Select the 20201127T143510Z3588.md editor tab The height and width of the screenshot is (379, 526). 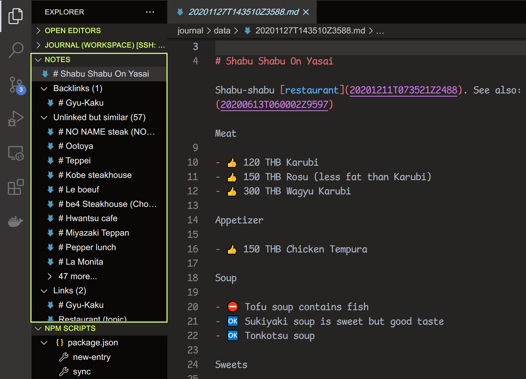tap(242, 12)
